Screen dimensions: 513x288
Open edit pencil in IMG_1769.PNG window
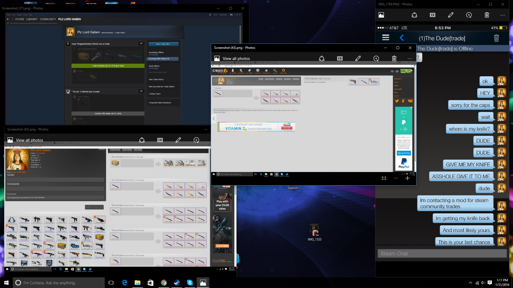451,15
